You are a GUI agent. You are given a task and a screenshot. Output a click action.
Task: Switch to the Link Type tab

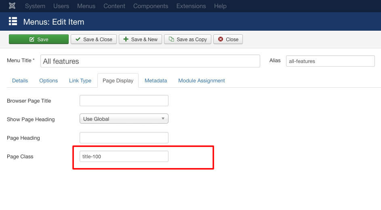[80, 80]
